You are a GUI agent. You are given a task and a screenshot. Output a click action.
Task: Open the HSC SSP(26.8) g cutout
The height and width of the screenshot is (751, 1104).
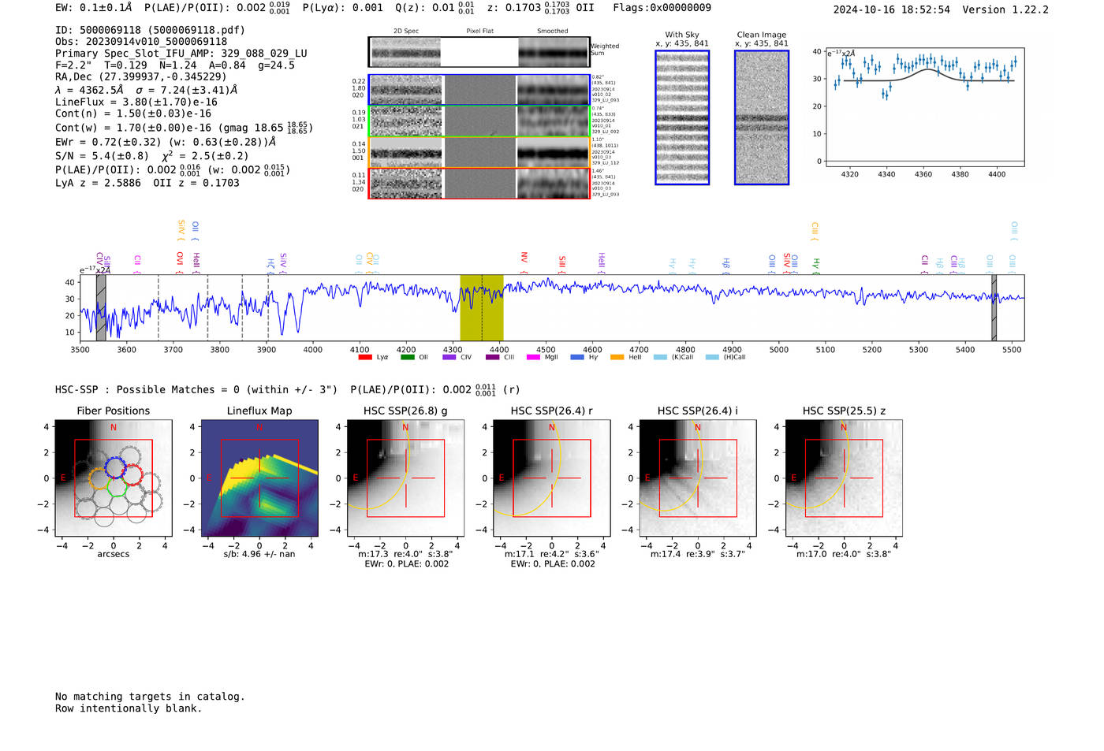(x=405, y=478)
